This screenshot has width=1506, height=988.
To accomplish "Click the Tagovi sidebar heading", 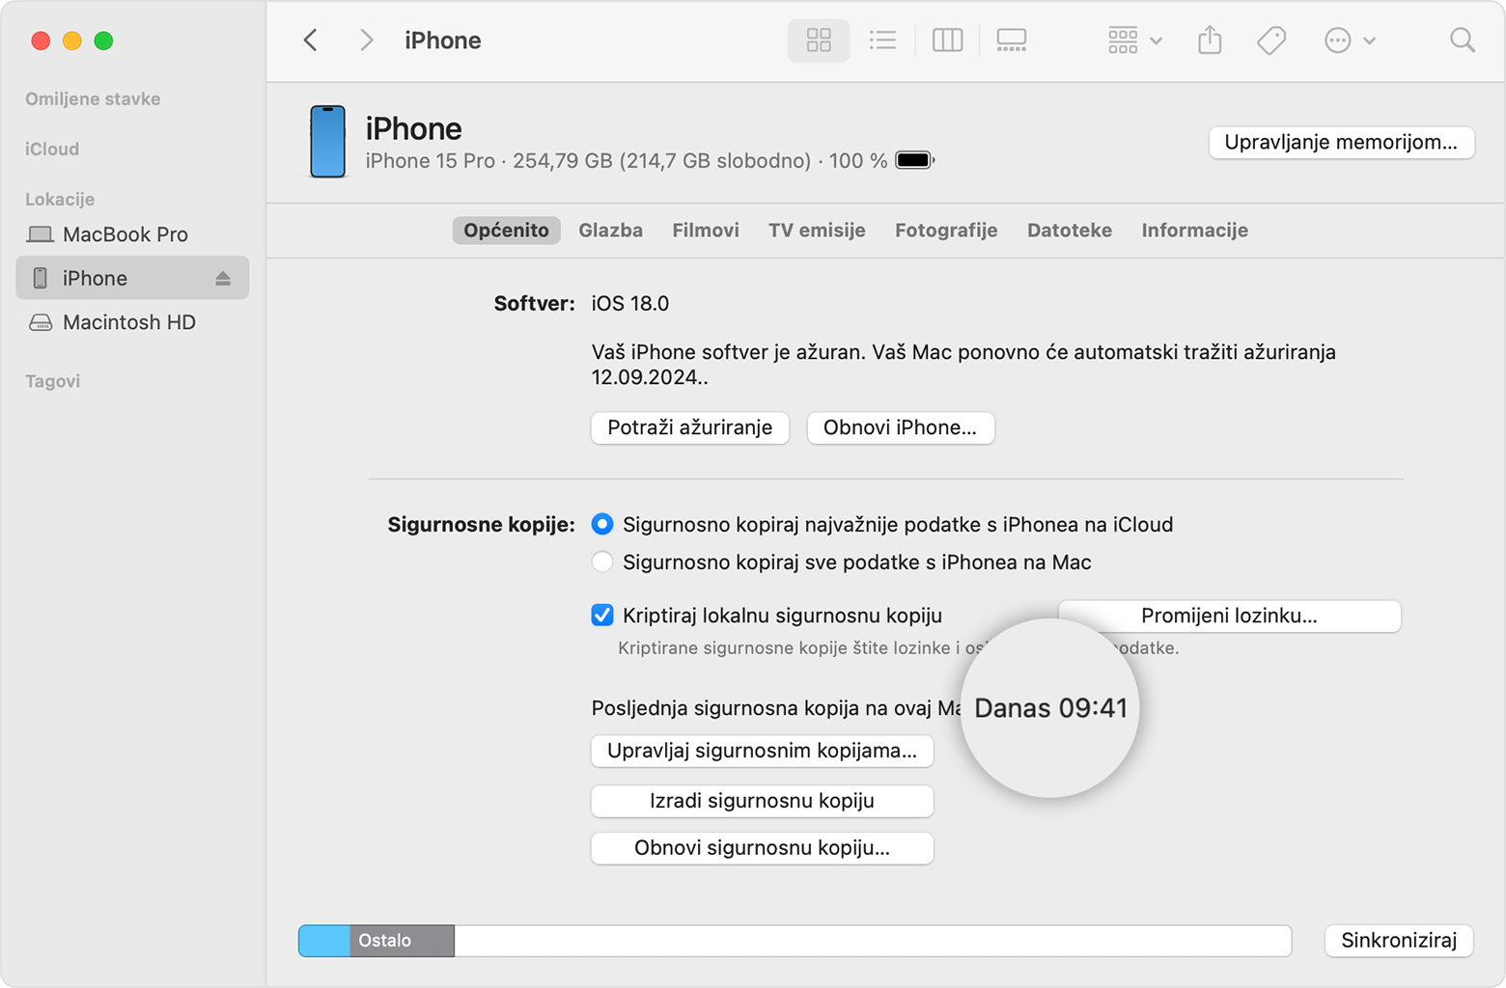I will pos(52,381).
